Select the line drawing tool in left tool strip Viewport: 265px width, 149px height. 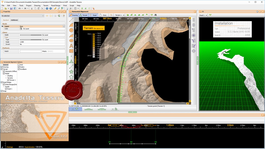pyautogui.click(x=71, y=20)
